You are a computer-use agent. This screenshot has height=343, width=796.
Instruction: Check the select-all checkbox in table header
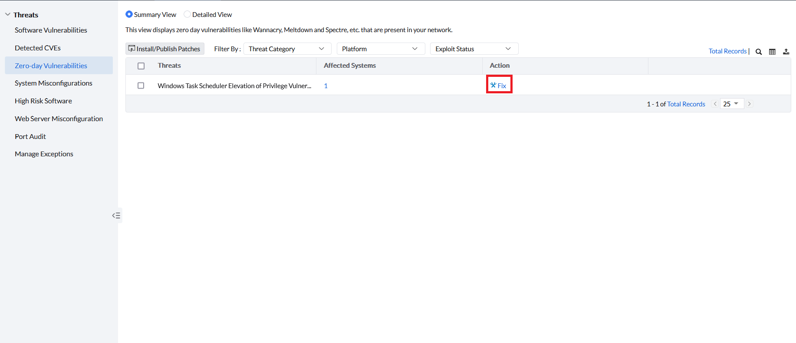(141, 66)
